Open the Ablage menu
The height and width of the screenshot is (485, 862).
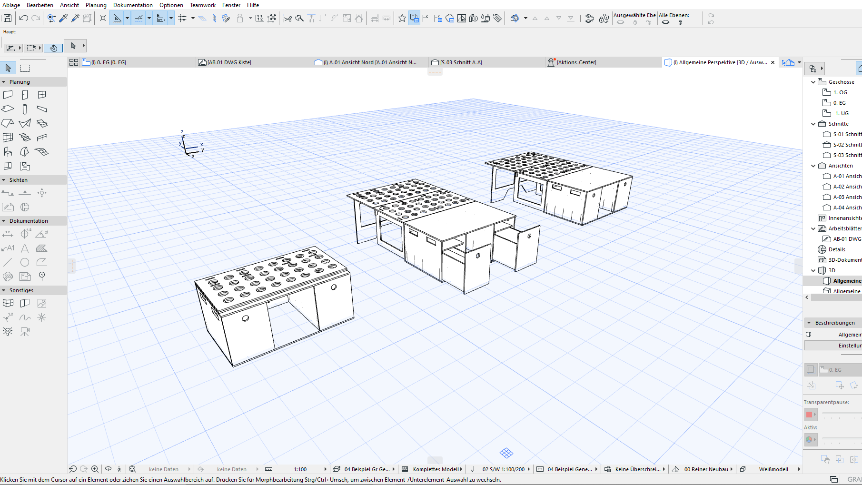pos(11,5)
